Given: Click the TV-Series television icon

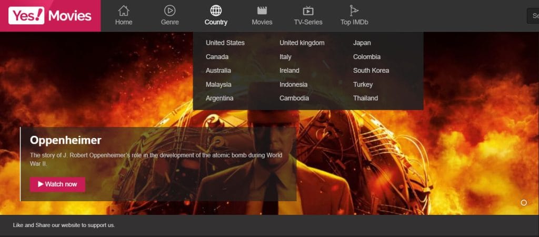Looking at the screenshot, I should (308, 11).
